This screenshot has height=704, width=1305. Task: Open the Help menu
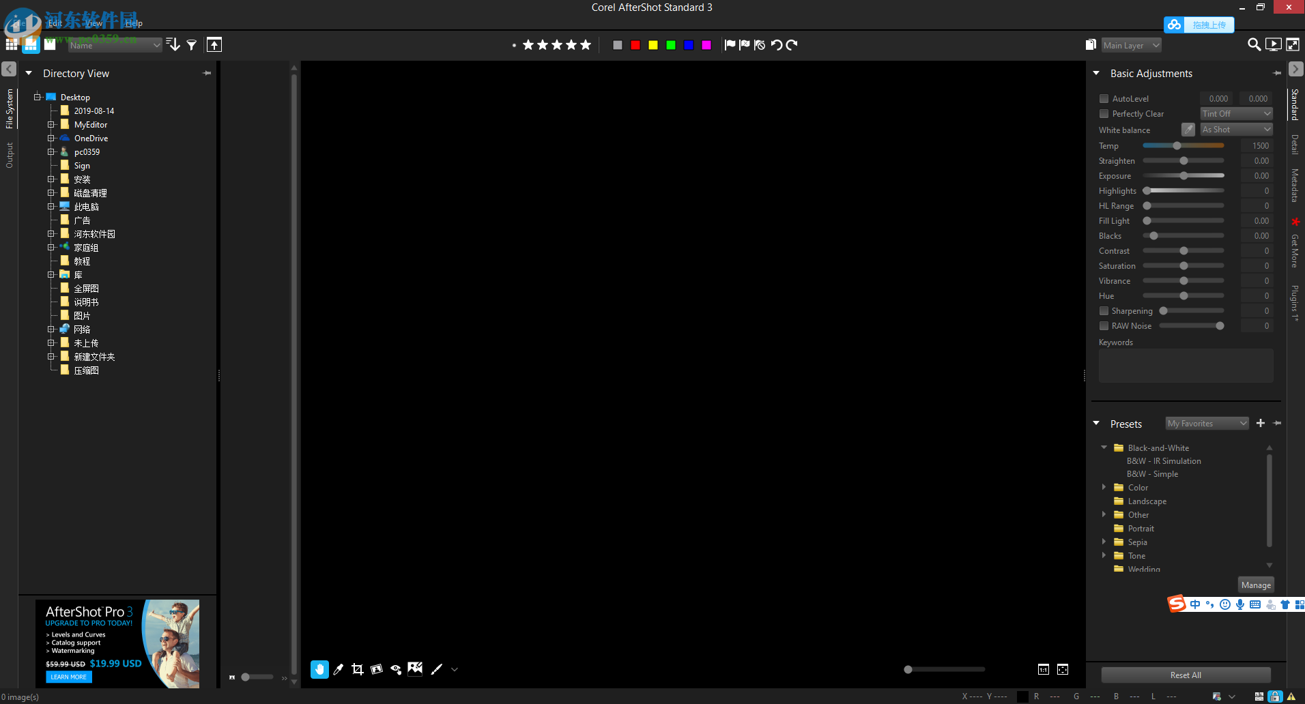[134, 23]
